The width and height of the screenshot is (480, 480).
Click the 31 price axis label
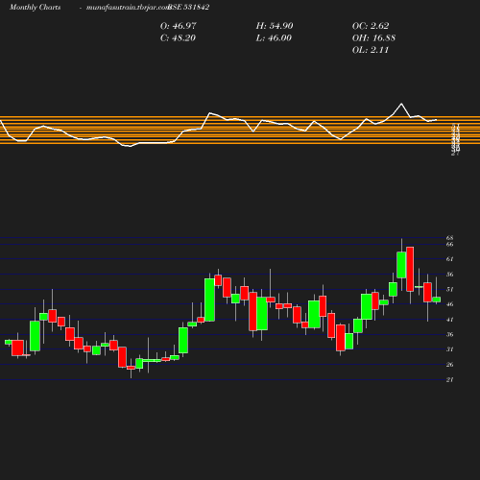click(x=449, y=349)
